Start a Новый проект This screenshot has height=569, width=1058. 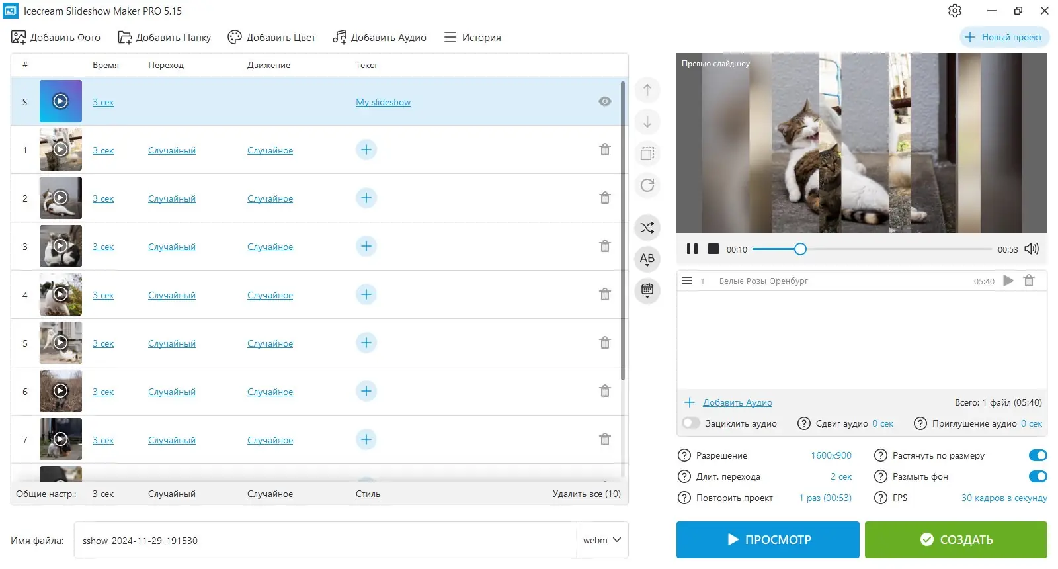pyautogui.click(x=1004, y=37)
